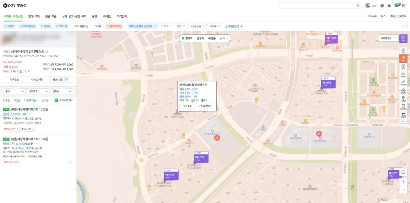Open the 월세 listing type dropdown

tap(14, 91)
